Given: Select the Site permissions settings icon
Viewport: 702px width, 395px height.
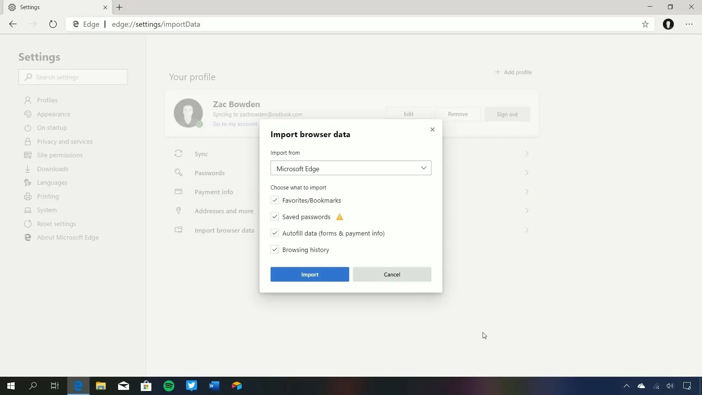Looking at the screenshot, I should click(x=28, y=155).
